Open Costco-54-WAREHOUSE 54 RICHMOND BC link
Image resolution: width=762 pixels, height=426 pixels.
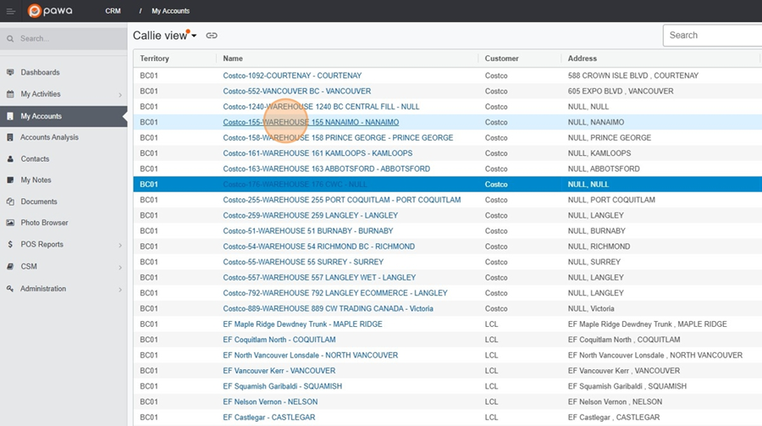click(x=319, y=246)
